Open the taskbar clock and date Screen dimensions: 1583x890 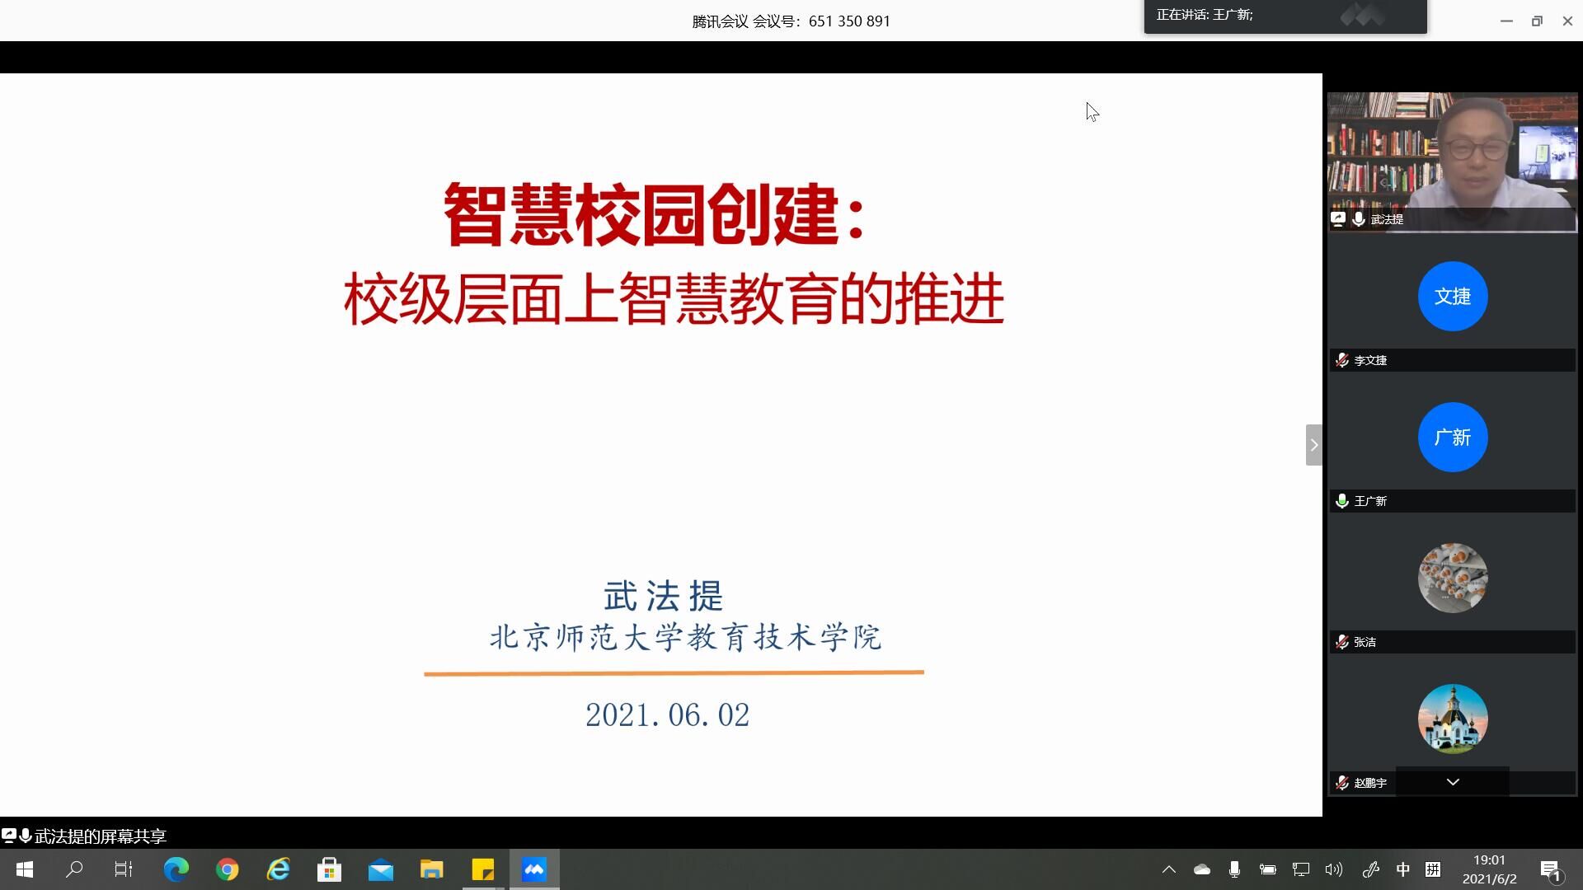click(x=1489, y=869)
